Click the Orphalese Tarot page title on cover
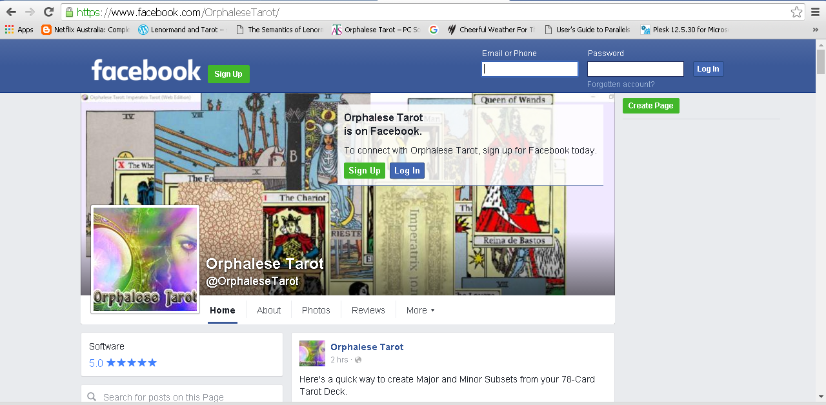 click(265, 264)
